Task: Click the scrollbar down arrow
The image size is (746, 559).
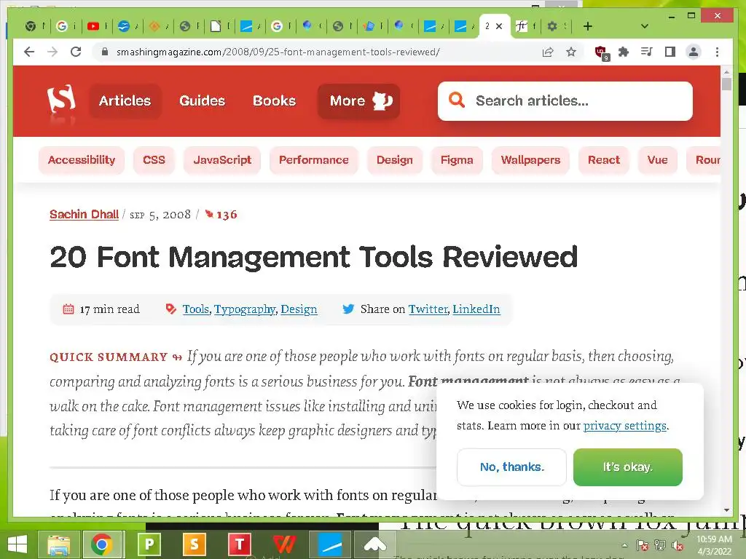Action: pyautogui.click(x=726, y=510)
